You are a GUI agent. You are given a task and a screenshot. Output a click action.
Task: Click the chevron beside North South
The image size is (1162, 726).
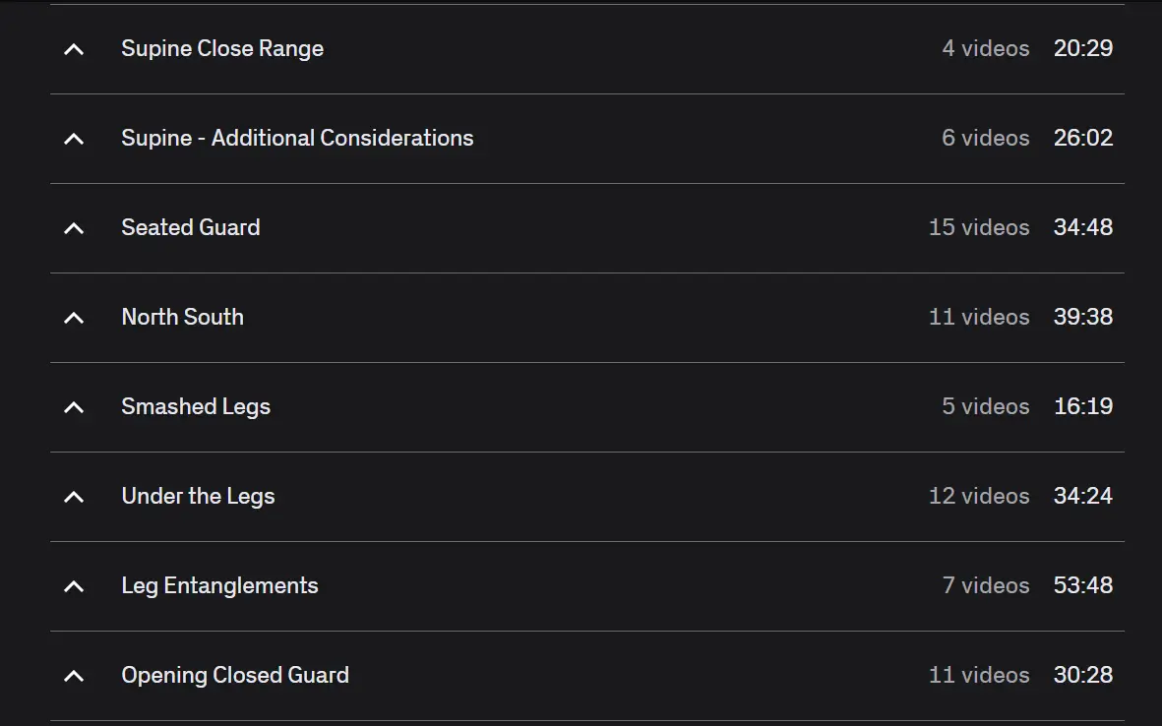[x=74, y=318]
